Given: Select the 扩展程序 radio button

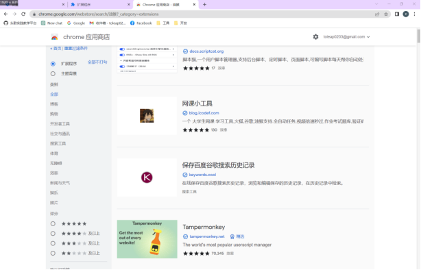Looking at the screenshot, I should pos(53,64).
